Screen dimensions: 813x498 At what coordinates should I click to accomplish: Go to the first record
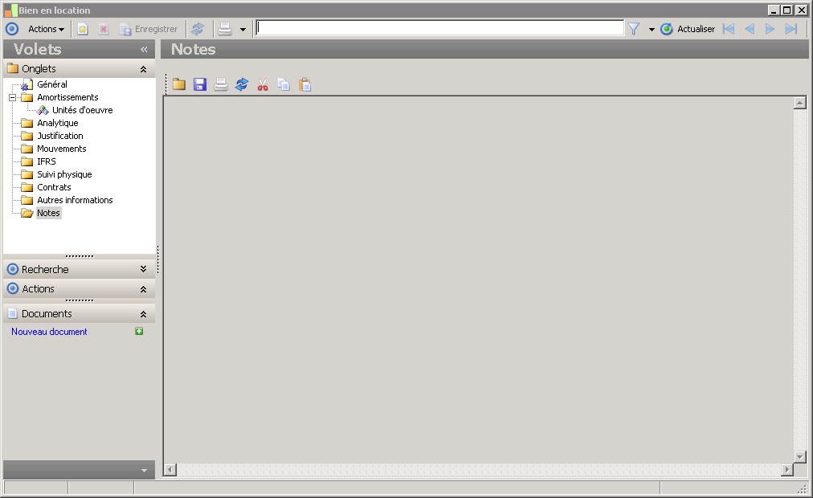pyautogui.click(x=729, y=29)
